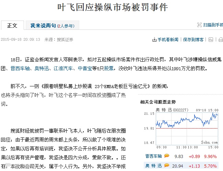The width and height of the screenshot is (223, 171).
Task: Click the 20.94 price value
Action: (177, 166)
